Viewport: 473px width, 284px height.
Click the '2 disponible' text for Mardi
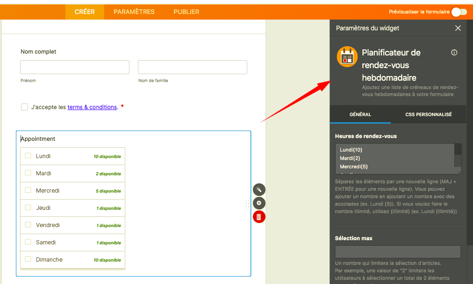[108, 174]
